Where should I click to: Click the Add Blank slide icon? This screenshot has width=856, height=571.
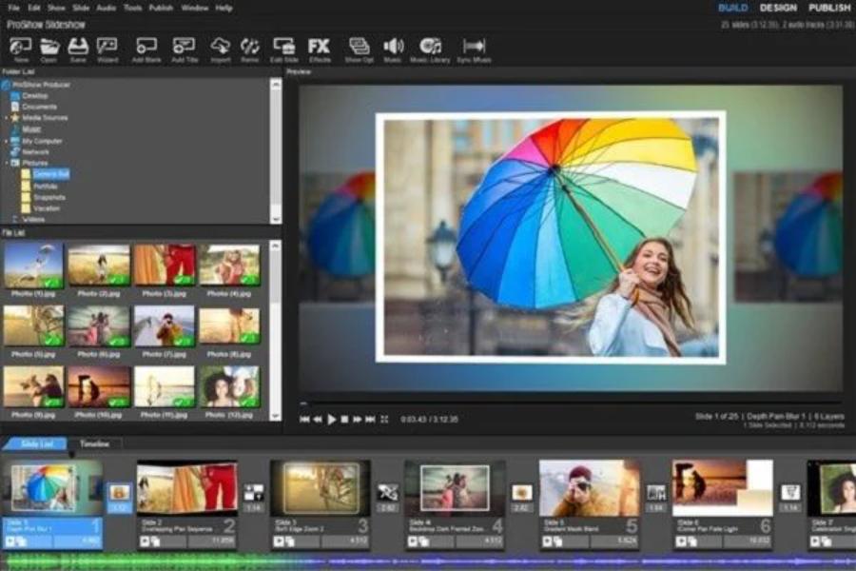tap(146, 47)
